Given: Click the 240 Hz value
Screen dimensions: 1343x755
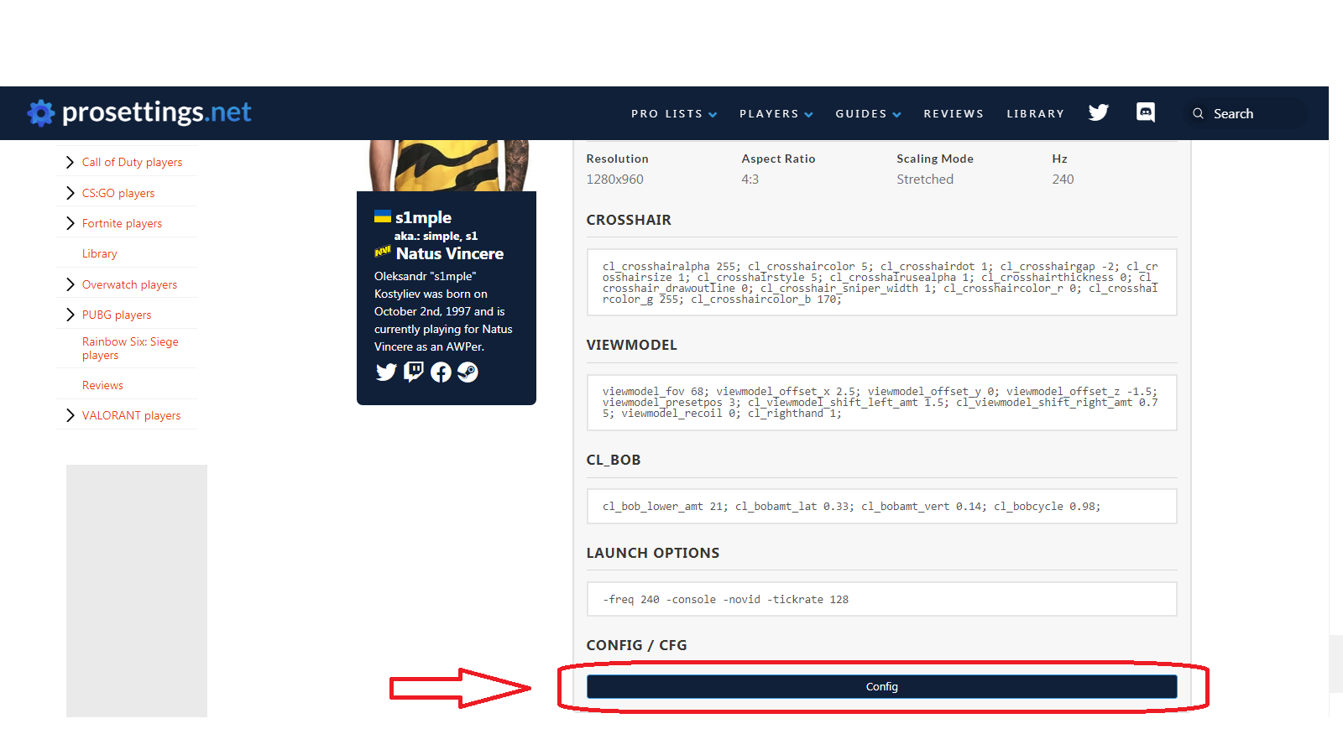Looking at the screenshot, I should (1063, 179).
